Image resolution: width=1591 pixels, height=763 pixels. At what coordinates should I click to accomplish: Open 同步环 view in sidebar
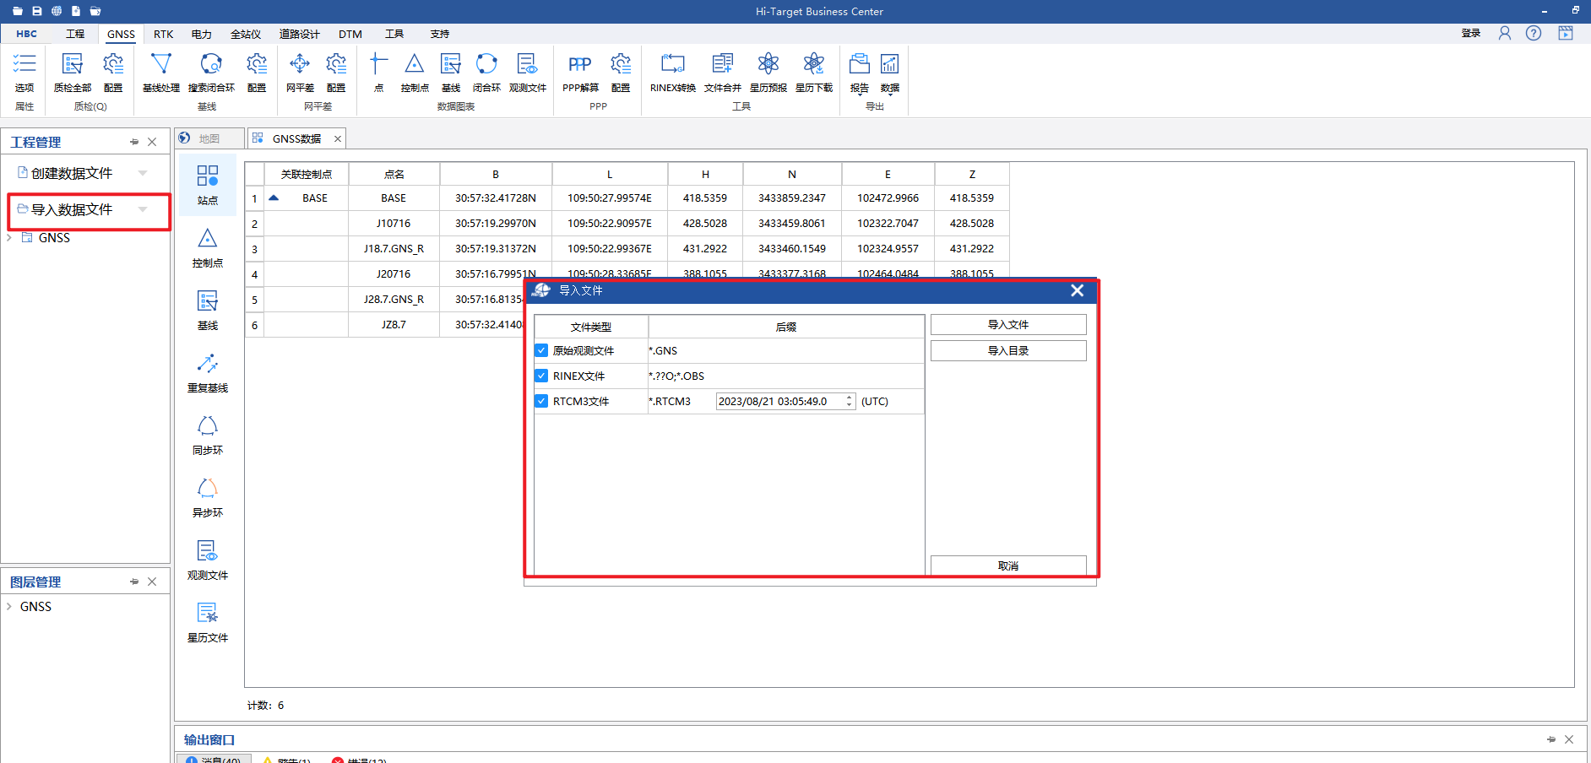pyautogui.click(x=207, y=436)
